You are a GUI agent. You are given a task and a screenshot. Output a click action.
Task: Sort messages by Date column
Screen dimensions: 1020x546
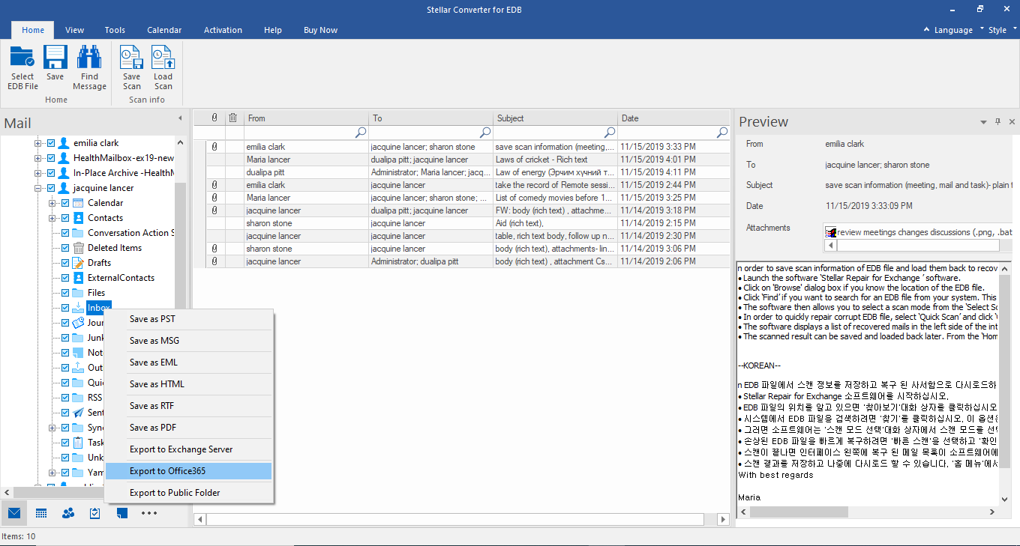[x=673, y=118]
